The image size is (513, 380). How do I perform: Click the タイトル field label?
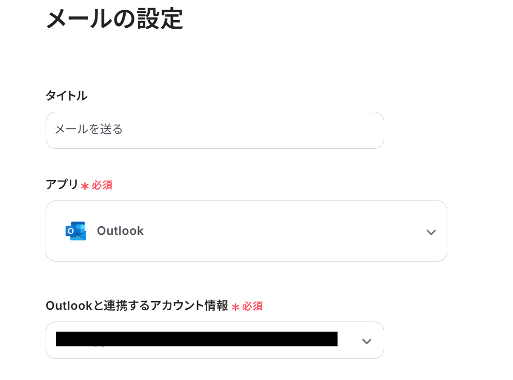[66, 95]
